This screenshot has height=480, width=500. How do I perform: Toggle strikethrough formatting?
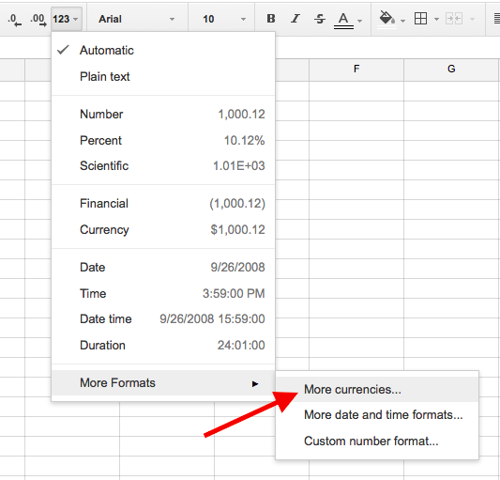320,19
